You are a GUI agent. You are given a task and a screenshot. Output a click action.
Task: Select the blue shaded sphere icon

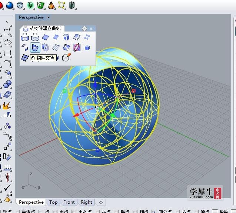click(10, 5)
